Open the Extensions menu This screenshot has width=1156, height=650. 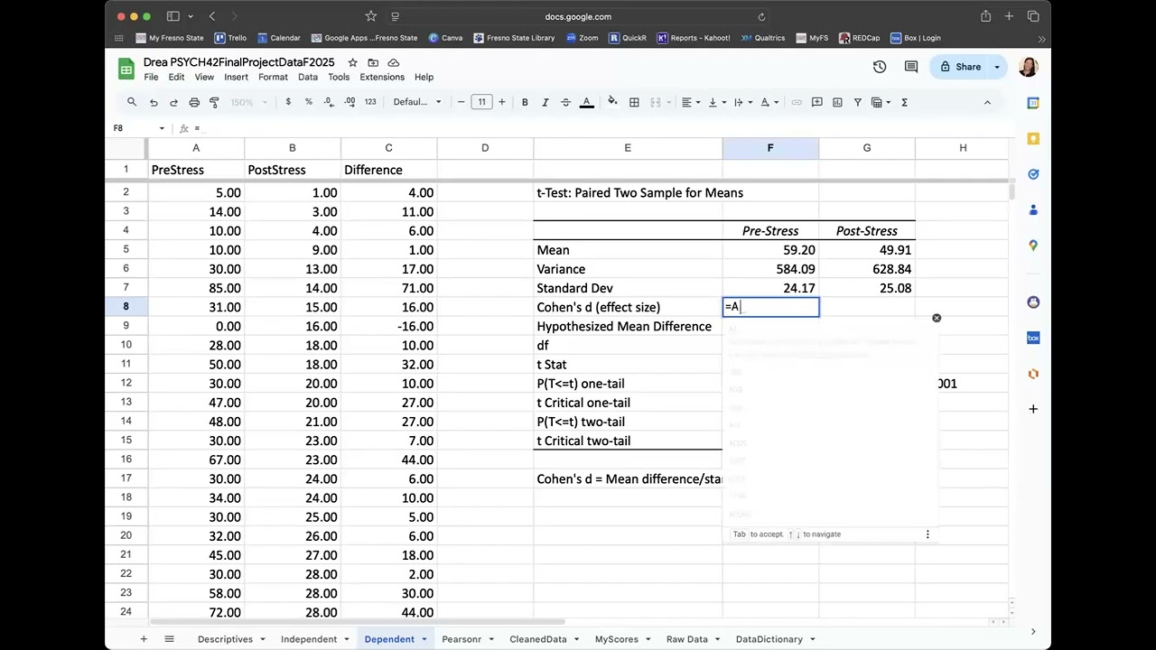click(x=382, y=77)
